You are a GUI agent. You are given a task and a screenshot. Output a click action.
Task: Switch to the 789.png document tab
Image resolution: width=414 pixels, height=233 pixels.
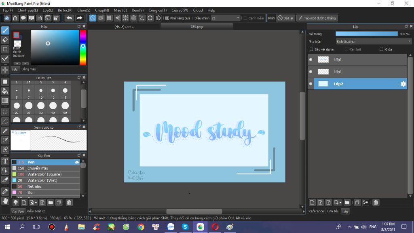click(197, 27)
